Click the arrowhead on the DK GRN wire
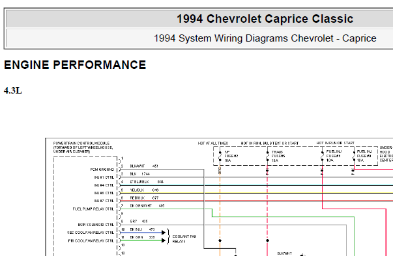This screenshot has height=256, width=393. 164,240
